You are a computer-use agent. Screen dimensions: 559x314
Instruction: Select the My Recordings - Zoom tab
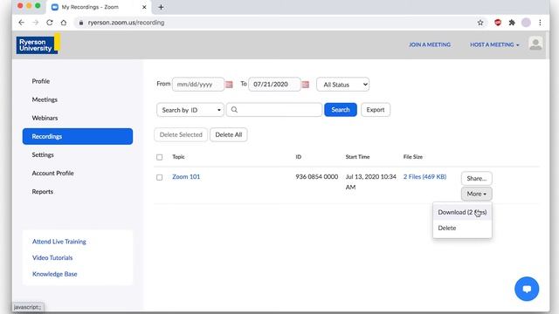(x=99, y=7)
